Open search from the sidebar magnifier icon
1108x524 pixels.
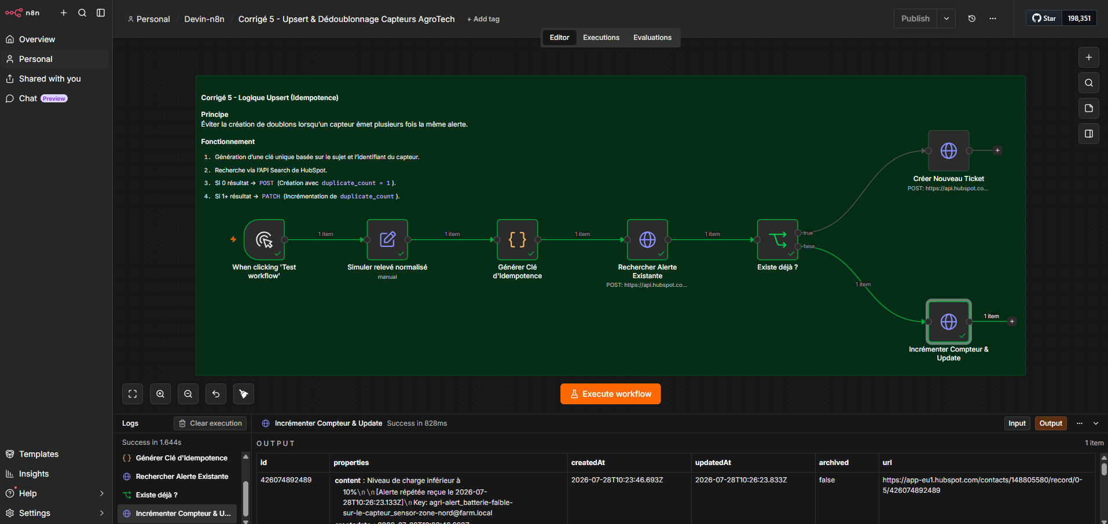click(82, 13)
